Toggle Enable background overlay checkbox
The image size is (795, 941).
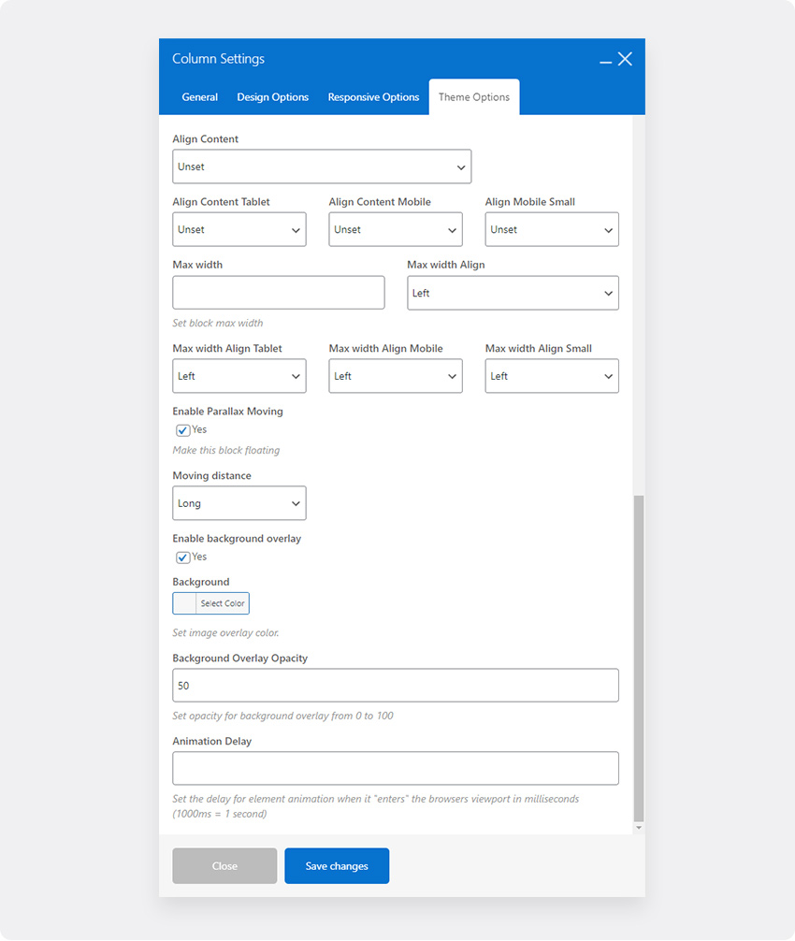[x=183, y=557]
